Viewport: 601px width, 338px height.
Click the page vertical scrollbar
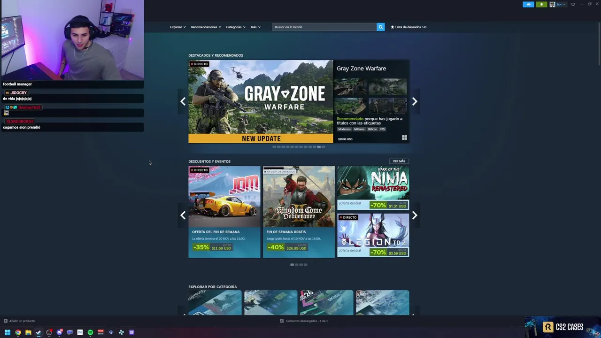[x=599, y=45]
